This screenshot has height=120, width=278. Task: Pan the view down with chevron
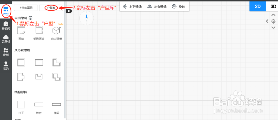[273, 27]
